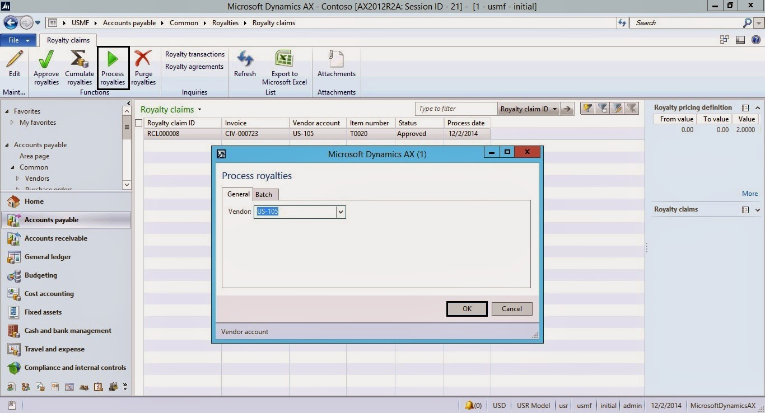Open the Royalty claims view title dropdown
This screenshot has height=413, width=765.
(x=200, y=110)
